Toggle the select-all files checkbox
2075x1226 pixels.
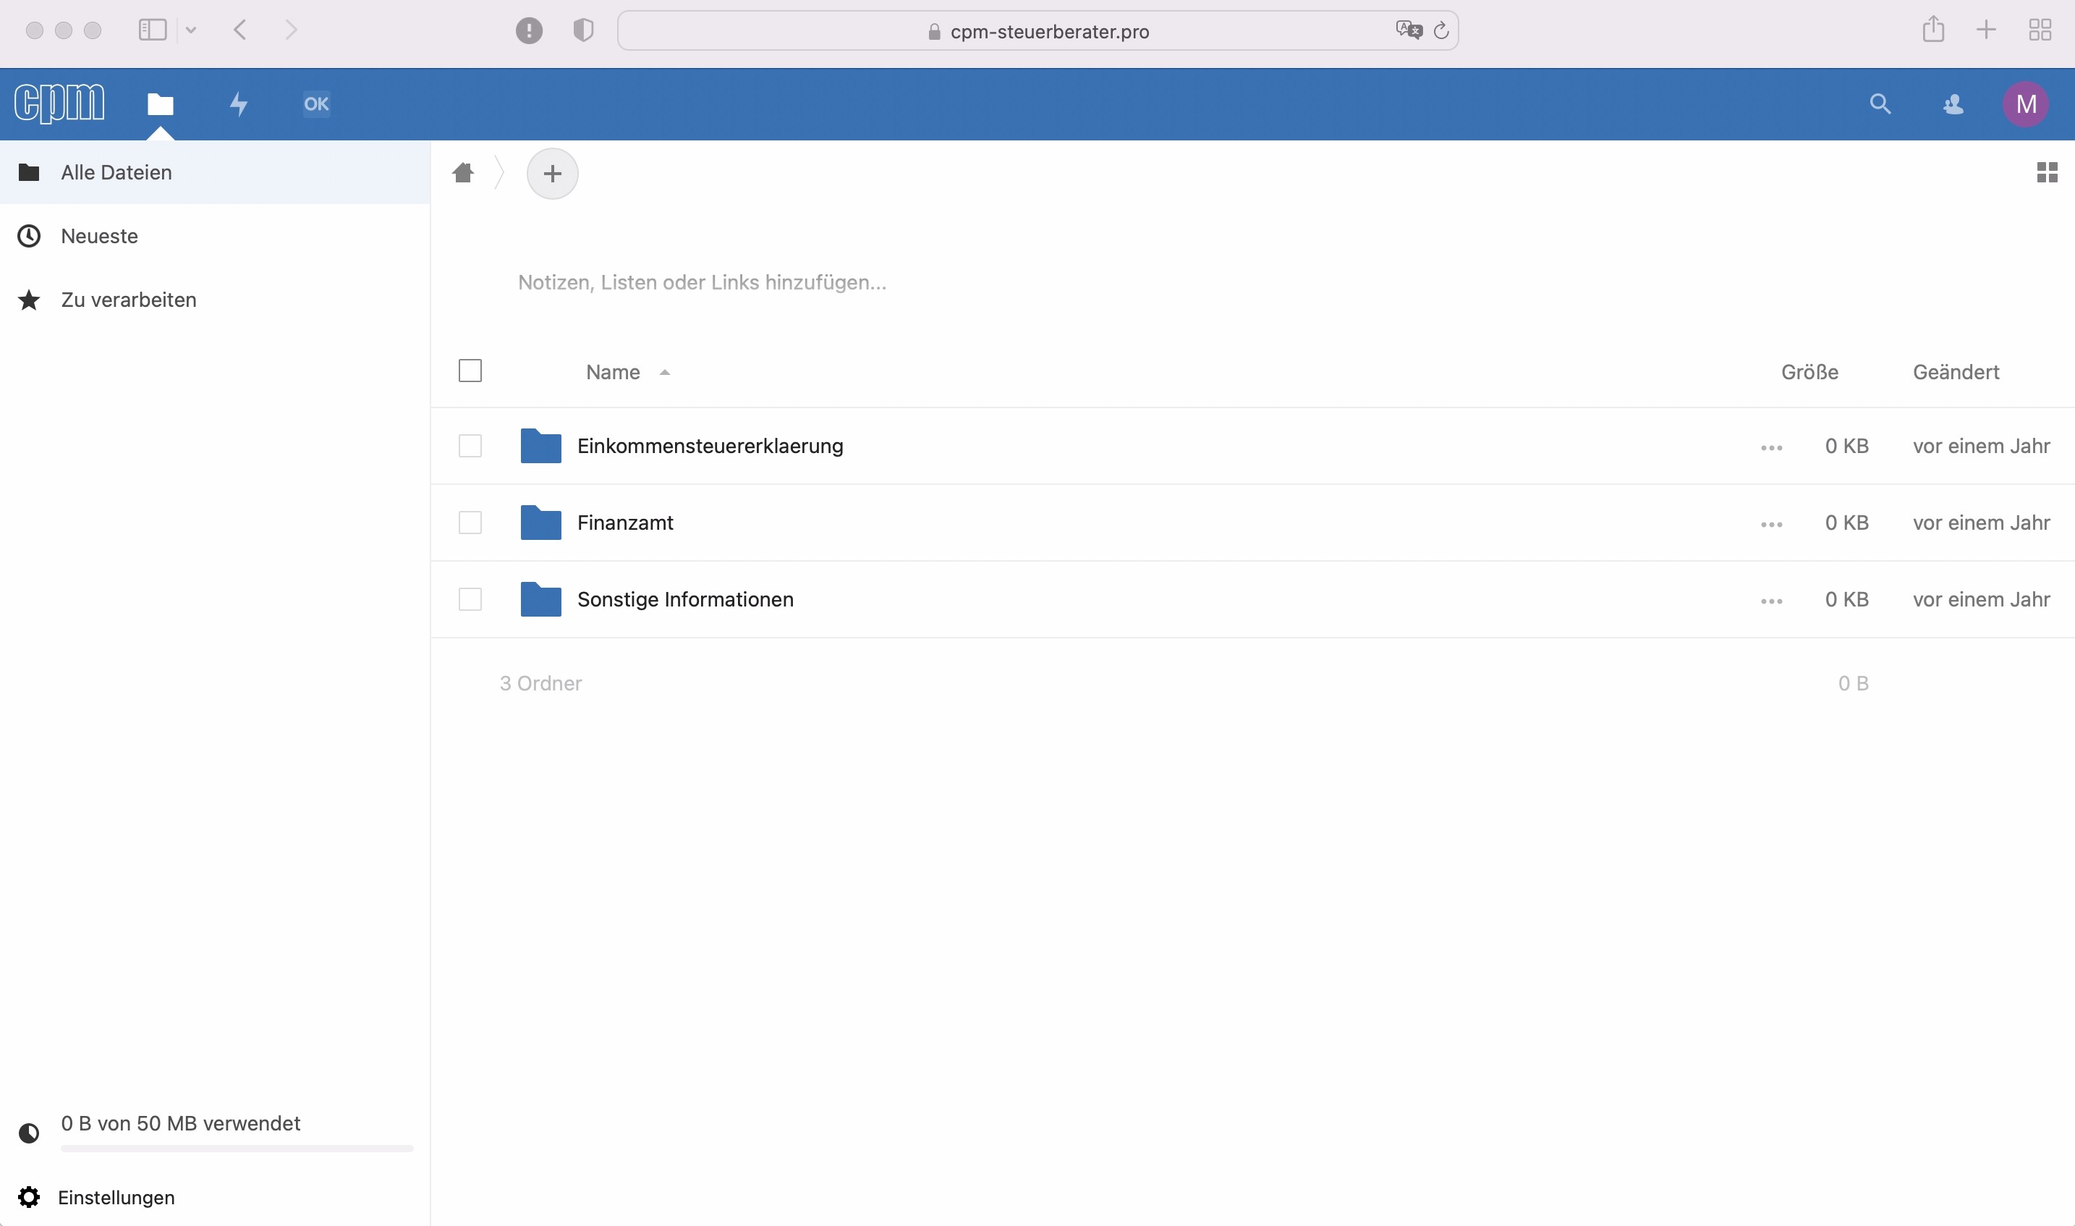coord(470,371)
